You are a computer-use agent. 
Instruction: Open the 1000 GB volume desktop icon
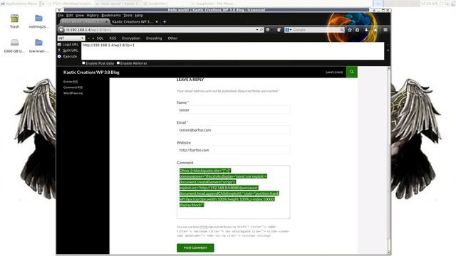point(14,46)
